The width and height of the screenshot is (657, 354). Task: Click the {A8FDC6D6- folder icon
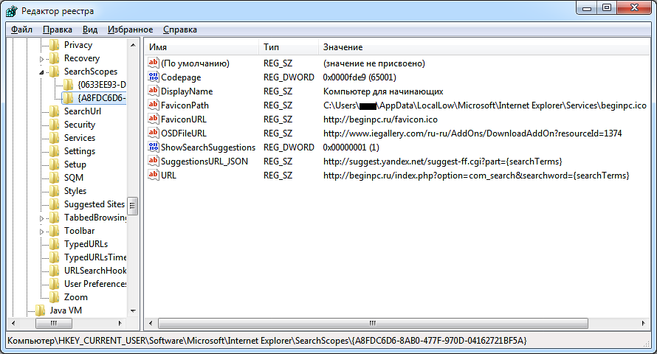click(69, 98)
